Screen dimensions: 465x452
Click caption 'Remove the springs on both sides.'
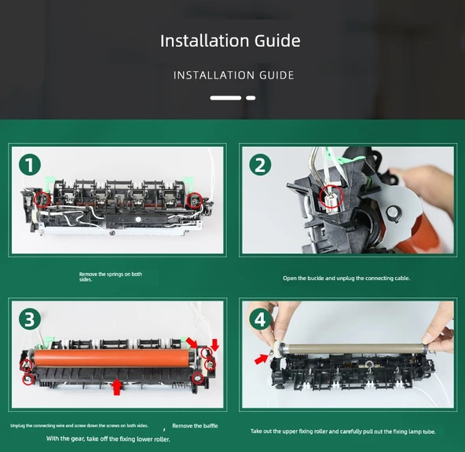(x=111, y=277)
